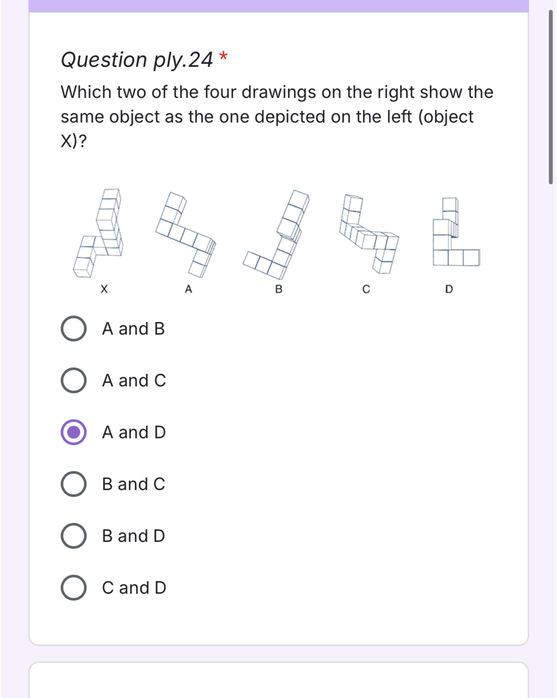This screenshot has height=698, width=557.
Task: Pick the "C and D" answer option
Action: (x=73, y=587)
